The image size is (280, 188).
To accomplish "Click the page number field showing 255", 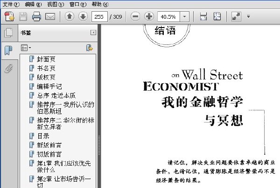I will coord(99,17).
